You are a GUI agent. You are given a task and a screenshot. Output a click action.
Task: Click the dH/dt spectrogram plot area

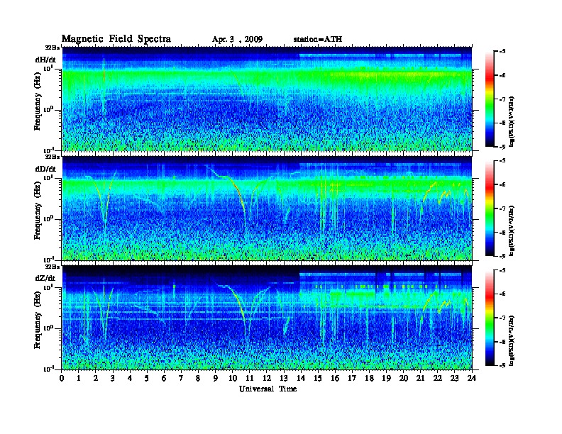click(267, 99)
